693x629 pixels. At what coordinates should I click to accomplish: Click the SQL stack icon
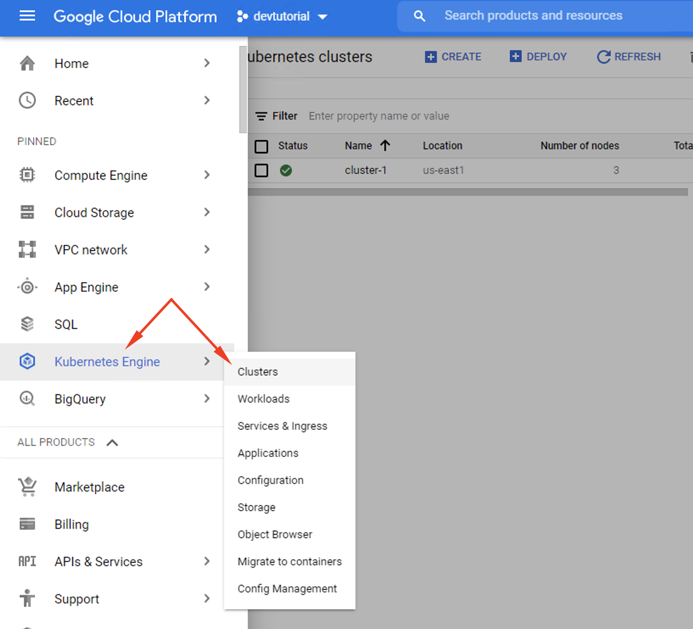pyautogui.click(x=27, y=324)
